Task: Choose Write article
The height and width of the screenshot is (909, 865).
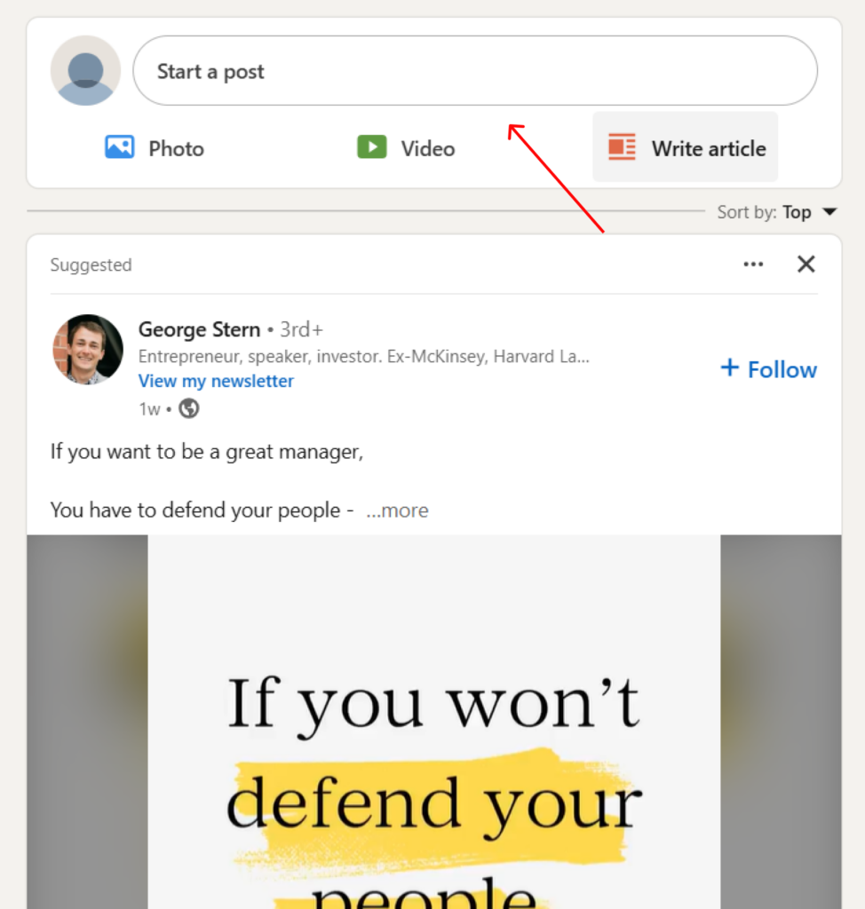Action: pyautogui.click(x=685, y=147)
